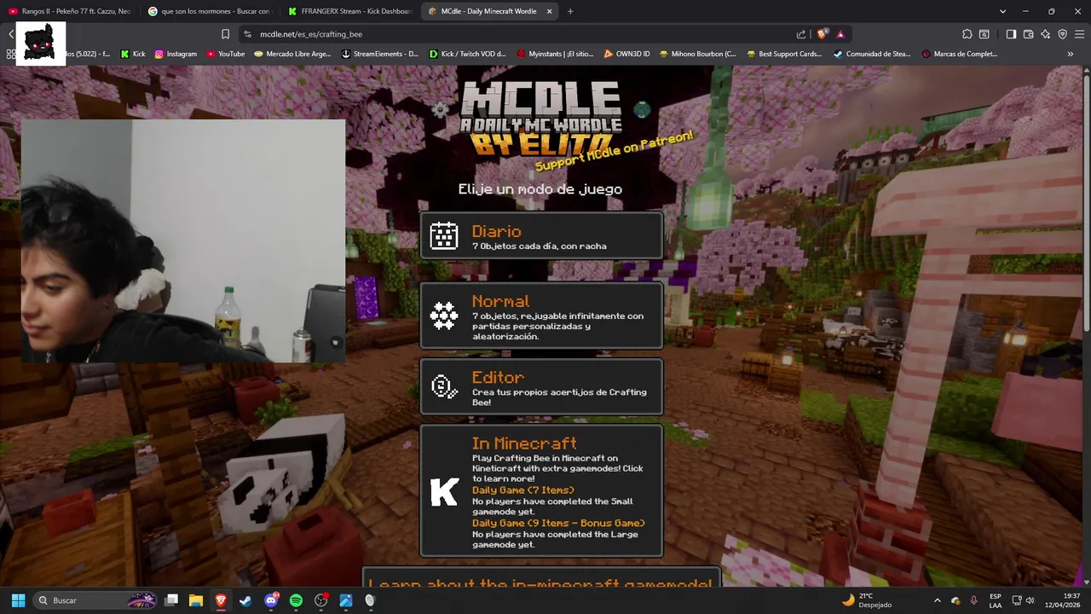Open the Comunidad de Steam bookmark
This screenshot has height=614, width=1091.
(x=872, y=54)
